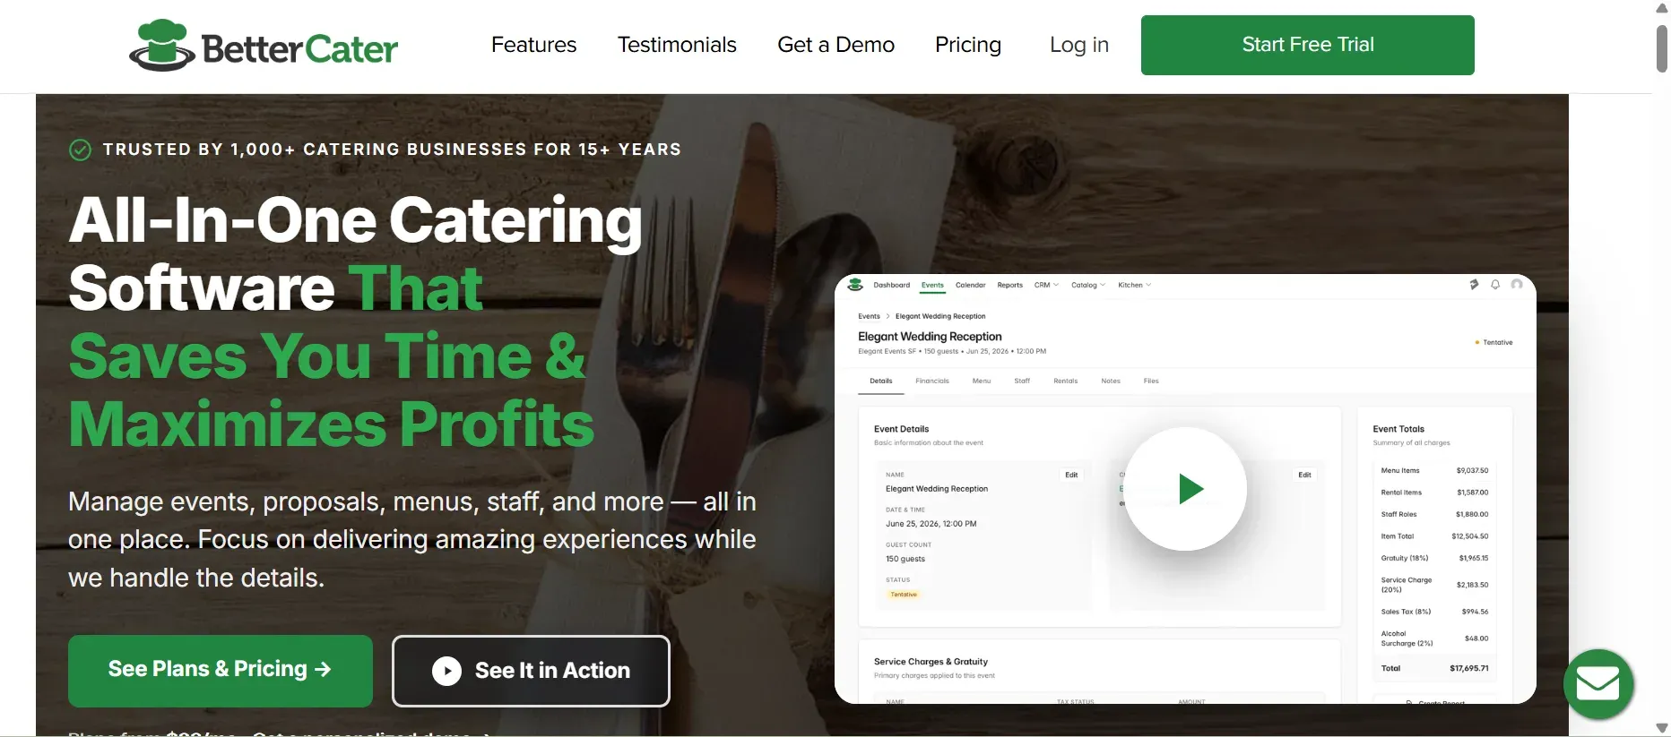Select Reports in the demo app navigation
The image size is (1671, 737).
tap(1009, 286)
